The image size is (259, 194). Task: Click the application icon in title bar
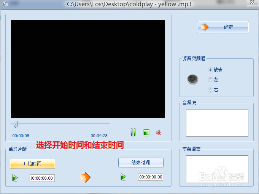tap(5, 4)
